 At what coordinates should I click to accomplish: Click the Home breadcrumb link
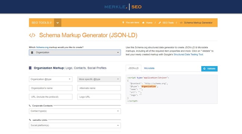coord(149,23)
